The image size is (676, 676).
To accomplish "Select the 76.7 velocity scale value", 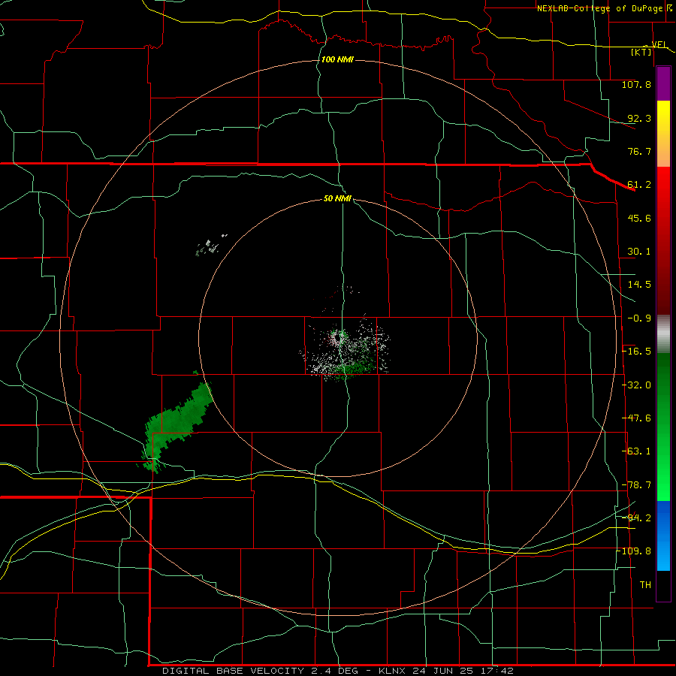I will [x=639, y=151].
